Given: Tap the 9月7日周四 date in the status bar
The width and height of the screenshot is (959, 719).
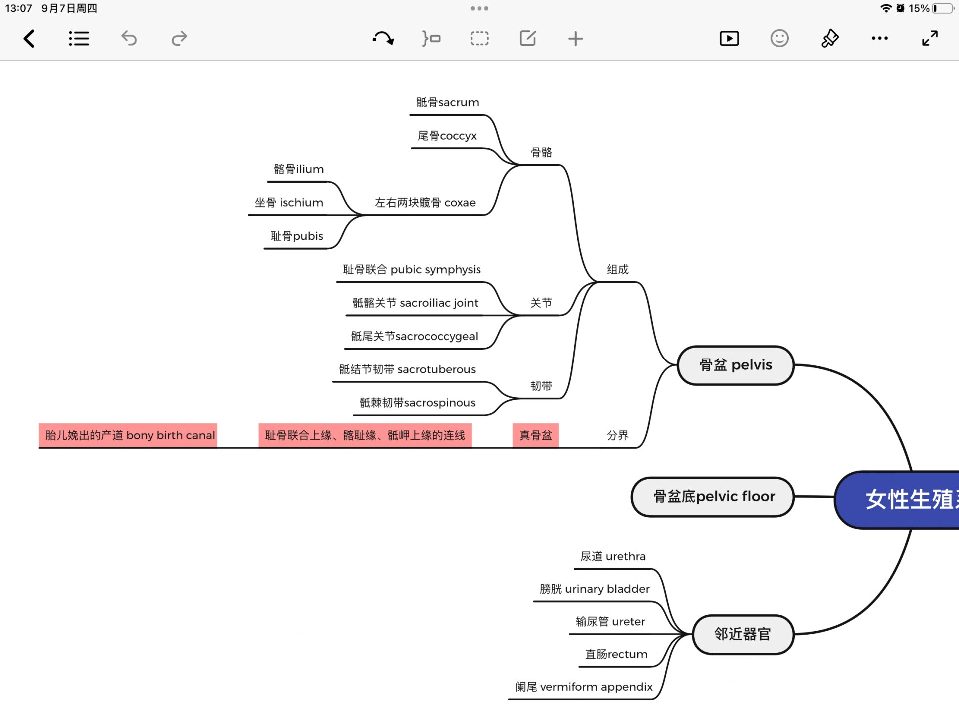Looking at the screenshot, I should click(x=69, y=8).
